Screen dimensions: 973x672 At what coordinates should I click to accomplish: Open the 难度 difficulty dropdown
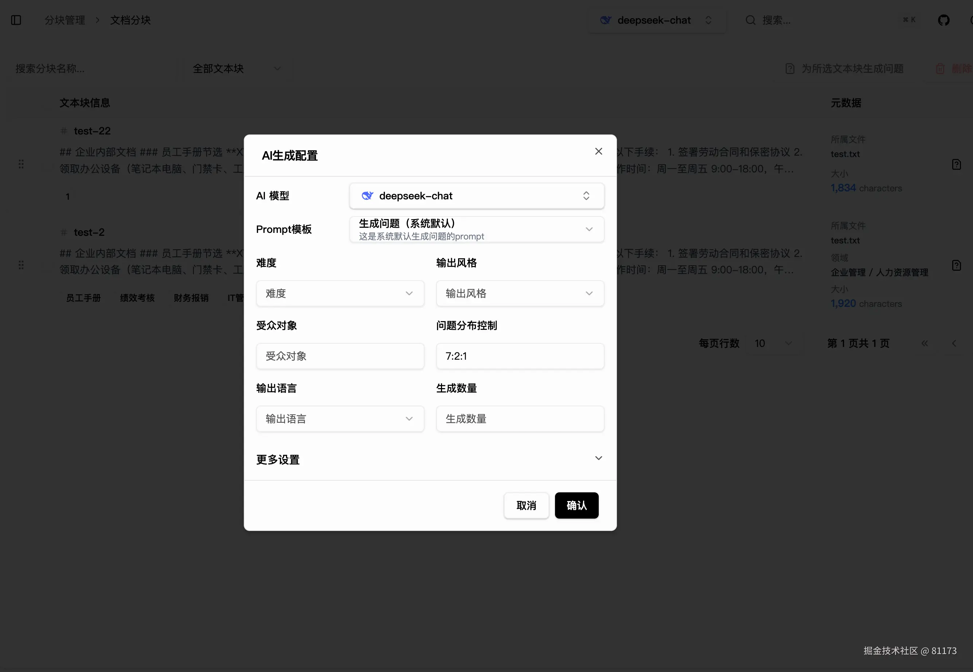click(x=340, y=293)
